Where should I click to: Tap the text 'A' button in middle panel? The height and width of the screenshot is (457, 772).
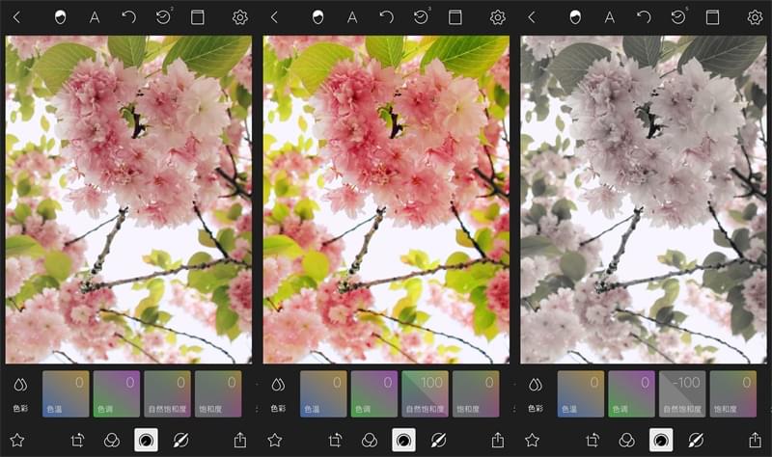[x=352, y=17]
